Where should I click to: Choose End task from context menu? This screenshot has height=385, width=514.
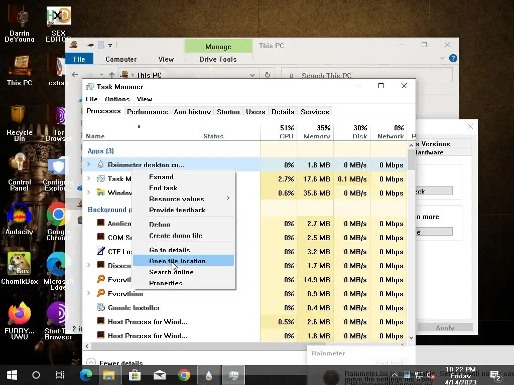click(x=184, y=188)
